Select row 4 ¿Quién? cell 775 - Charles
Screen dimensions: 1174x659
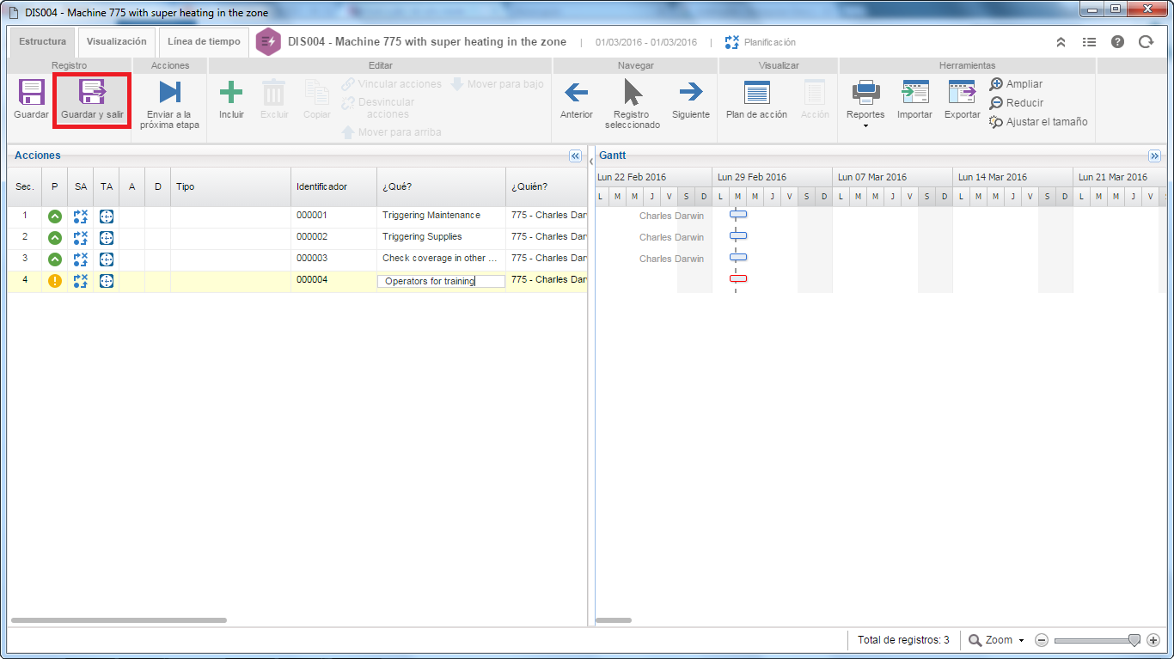[547, 281]
